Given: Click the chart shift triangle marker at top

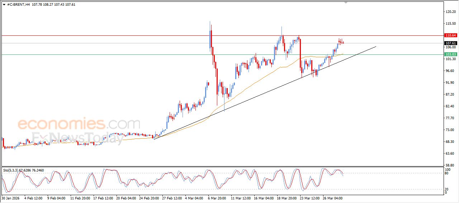Looking at the screenshot, I should pos(346,3).
